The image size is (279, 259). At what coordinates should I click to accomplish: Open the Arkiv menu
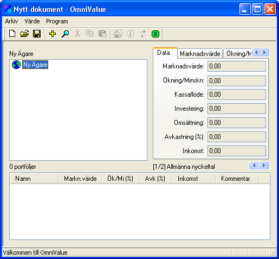[x=11, y=21]
